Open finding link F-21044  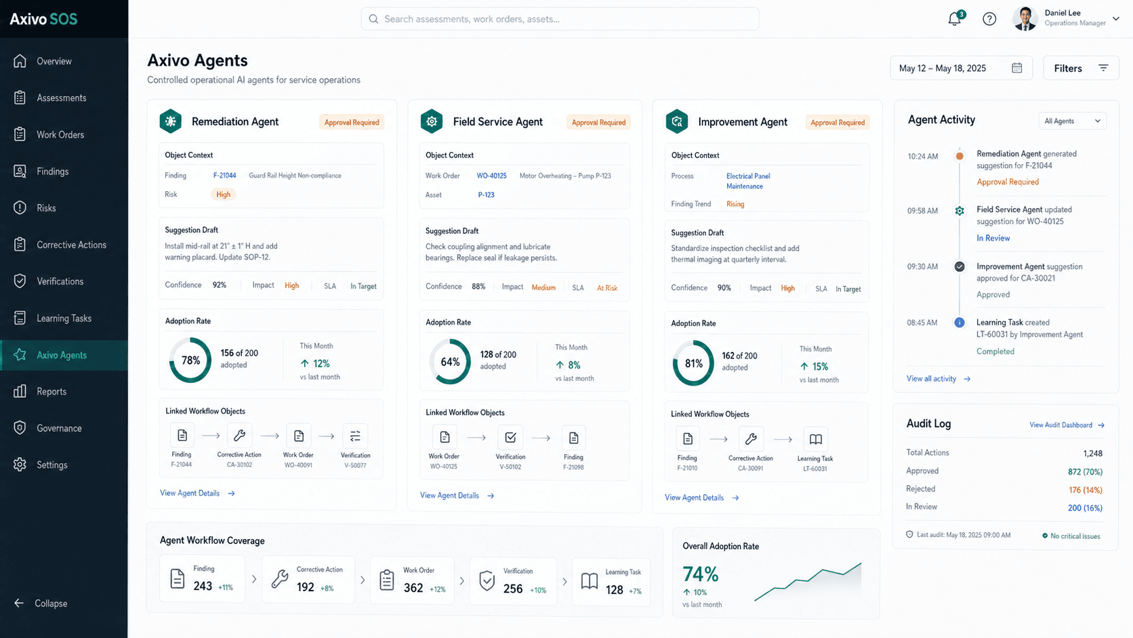(224, 175)
